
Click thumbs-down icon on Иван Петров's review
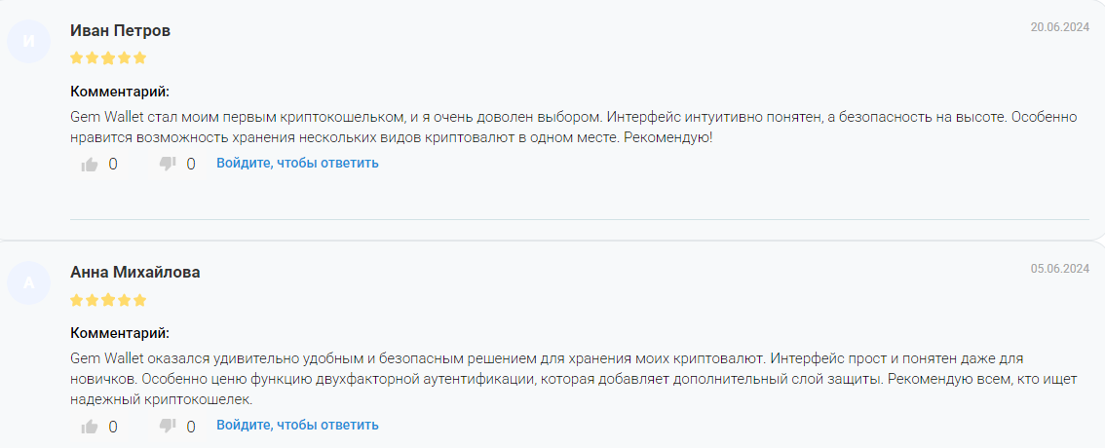tap(168, 164)
